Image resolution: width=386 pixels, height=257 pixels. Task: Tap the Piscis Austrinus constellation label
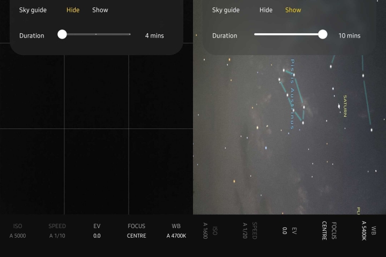pos(292,94)
